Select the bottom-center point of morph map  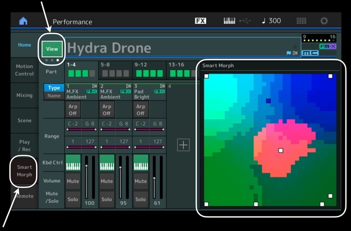coord(256,204)
